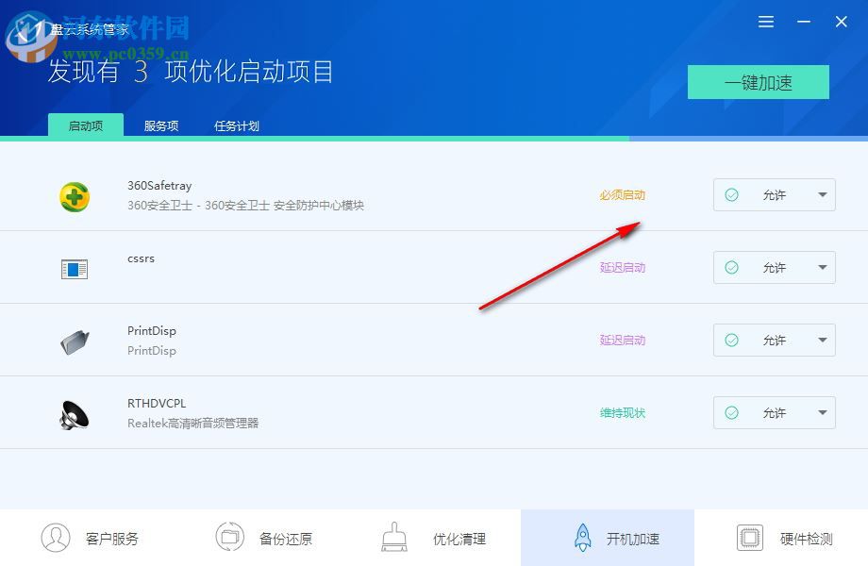Image resolution: width=868 pixels, height=566 pixels.
Task: Switch to the 任务计划 tab
Action: coord(236,125)
